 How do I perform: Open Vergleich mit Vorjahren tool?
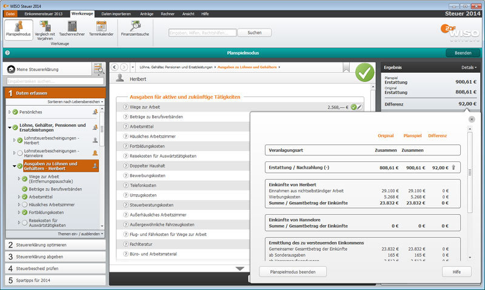click(45, 31)
